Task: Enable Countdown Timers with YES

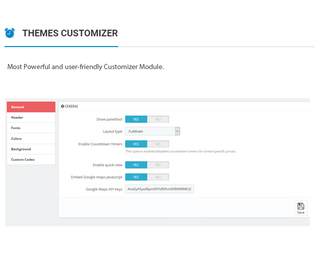Action: tap(136, 144)
